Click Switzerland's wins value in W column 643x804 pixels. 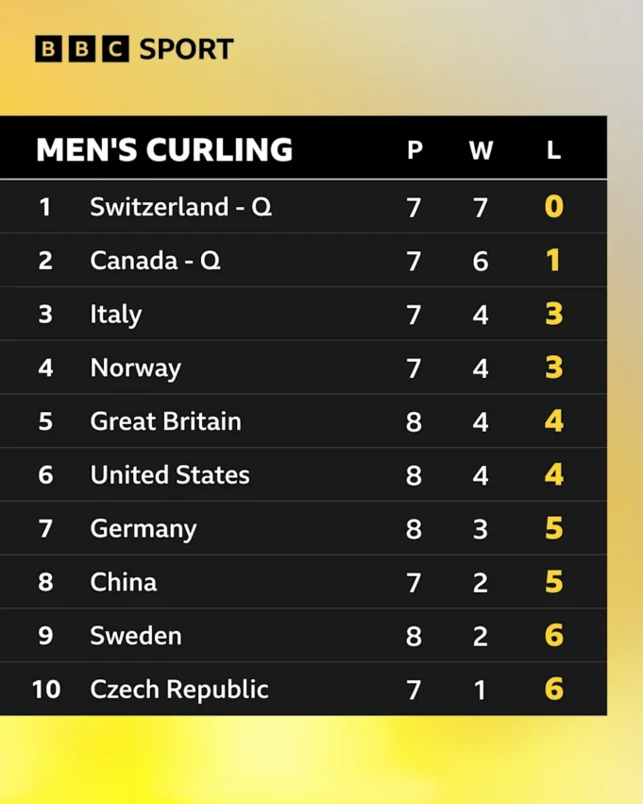tap(481, 207)
